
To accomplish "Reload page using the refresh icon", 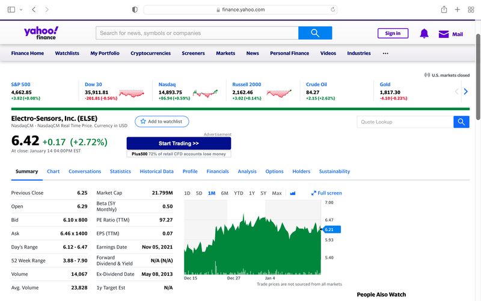I will tap(333, 10).
